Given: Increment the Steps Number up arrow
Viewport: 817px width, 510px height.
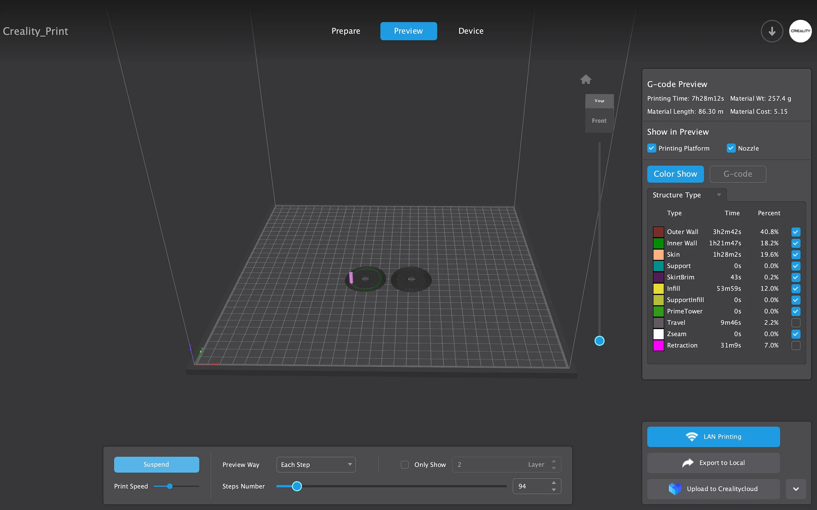Looking at the screenshot, I should pyautogui.click(x=554, y=483).
